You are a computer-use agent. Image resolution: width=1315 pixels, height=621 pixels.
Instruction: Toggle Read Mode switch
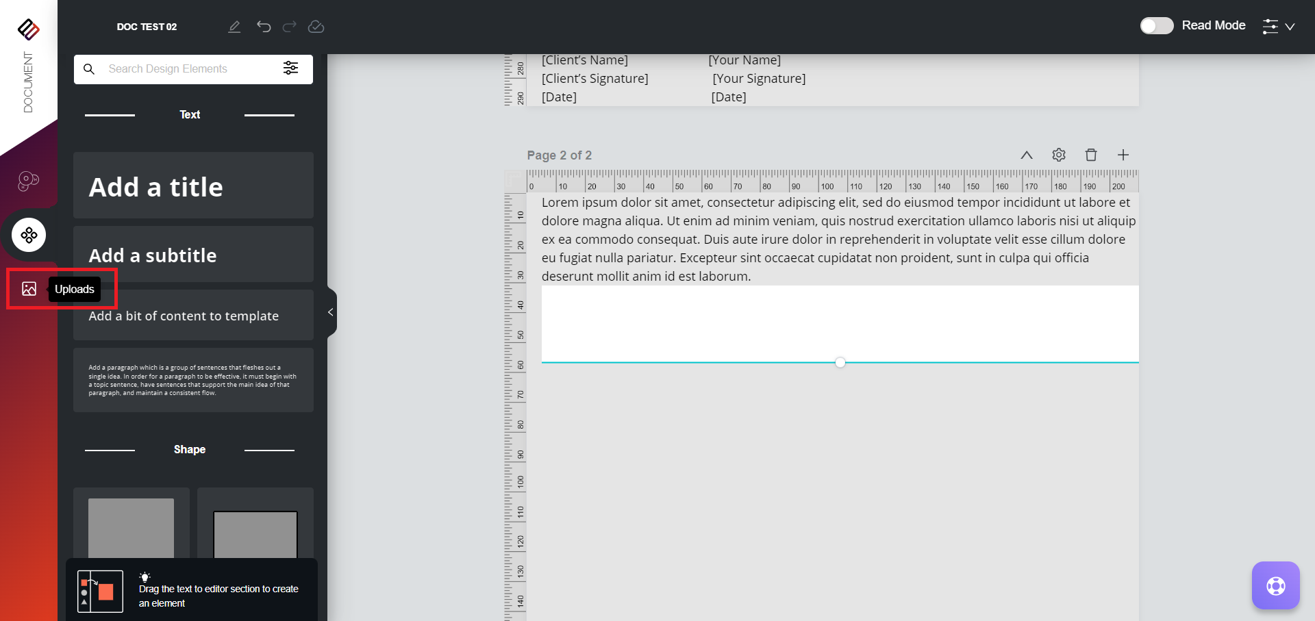1156,25
